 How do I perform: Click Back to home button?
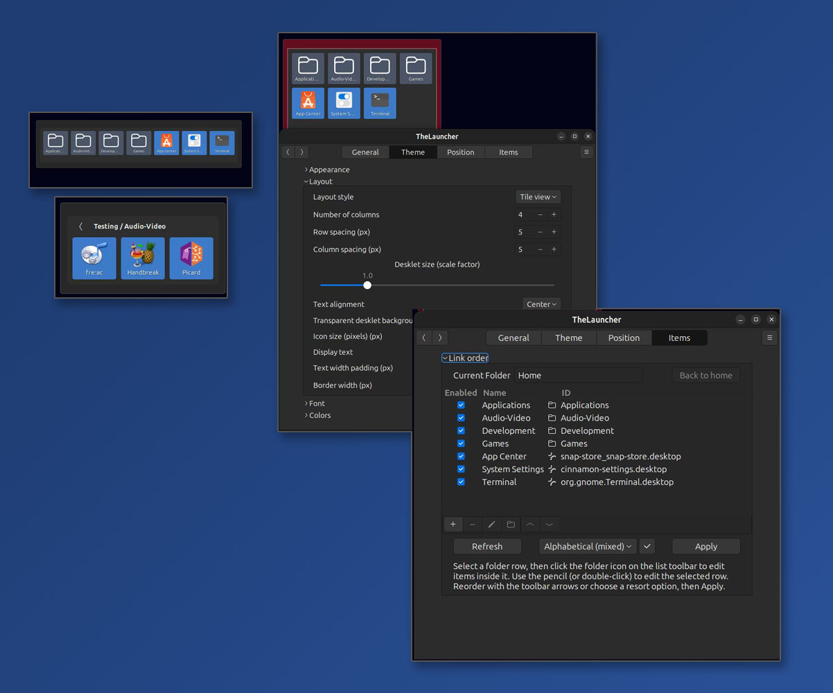click(x=705, y=376)
